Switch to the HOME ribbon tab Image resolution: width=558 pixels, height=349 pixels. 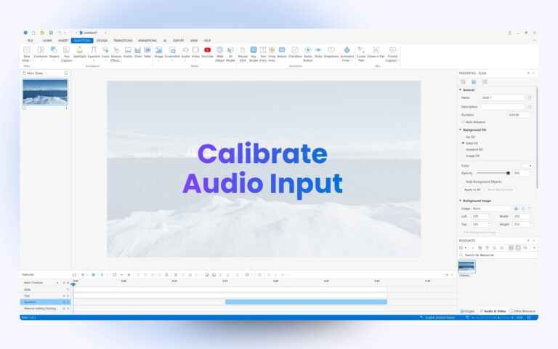click(x=47, y=41)
